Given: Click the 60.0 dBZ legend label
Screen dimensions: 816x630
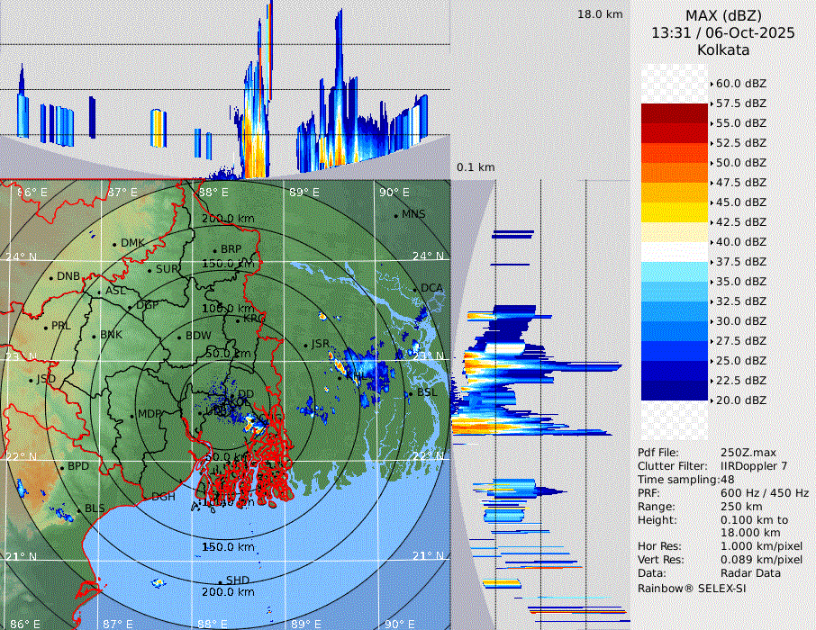Looking at the screenshot, I should (741, 84).
